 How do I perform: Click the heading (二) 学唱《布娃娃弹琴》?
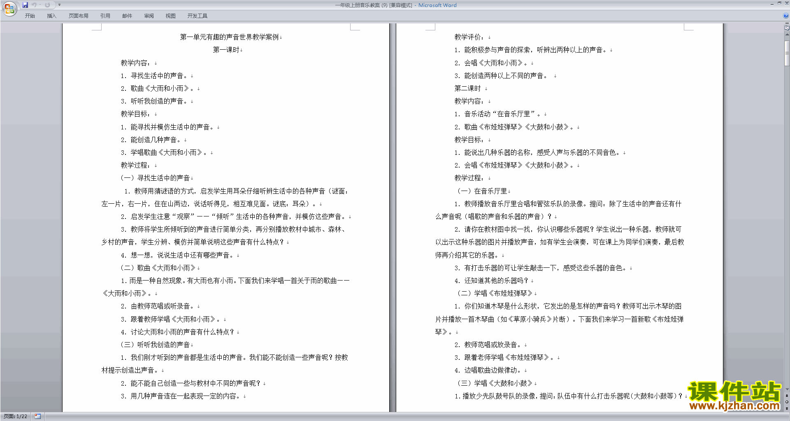coord(495,293)
